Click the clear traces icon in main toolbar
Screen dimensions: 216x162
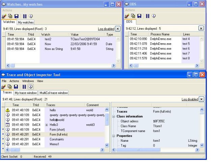pyautogui.click(x=4, y=87)
